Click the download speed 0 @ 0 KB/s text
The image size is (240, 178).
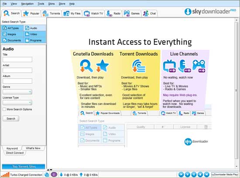click(71, 175)
